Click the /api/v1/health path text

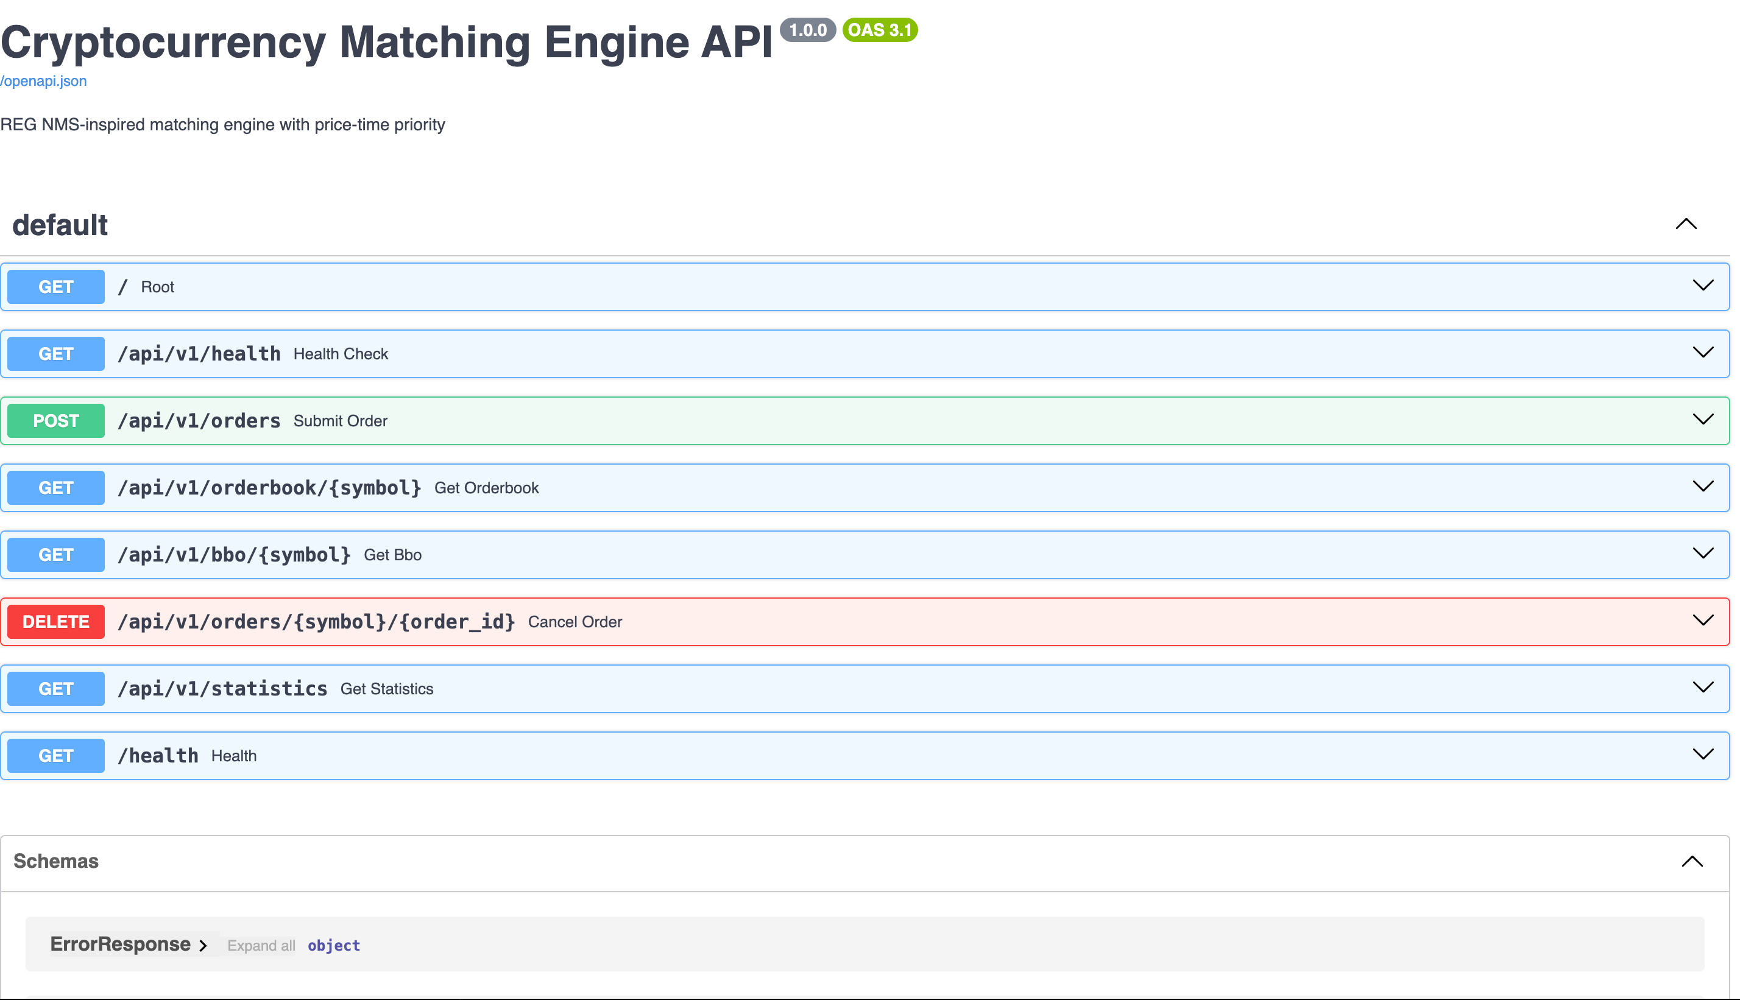[199, 354]
